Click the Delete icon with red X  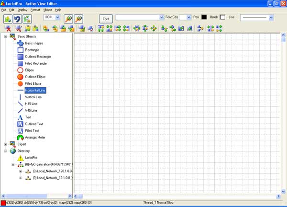point(8,28)
